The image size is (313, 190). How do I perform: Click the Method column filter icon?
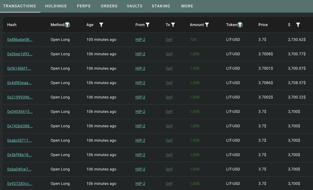67,25
